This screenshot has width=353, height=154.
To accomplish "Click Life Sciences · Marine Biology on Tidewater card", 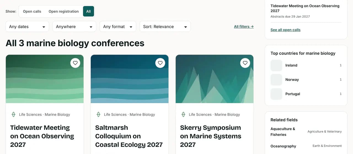I will [44, 114].
